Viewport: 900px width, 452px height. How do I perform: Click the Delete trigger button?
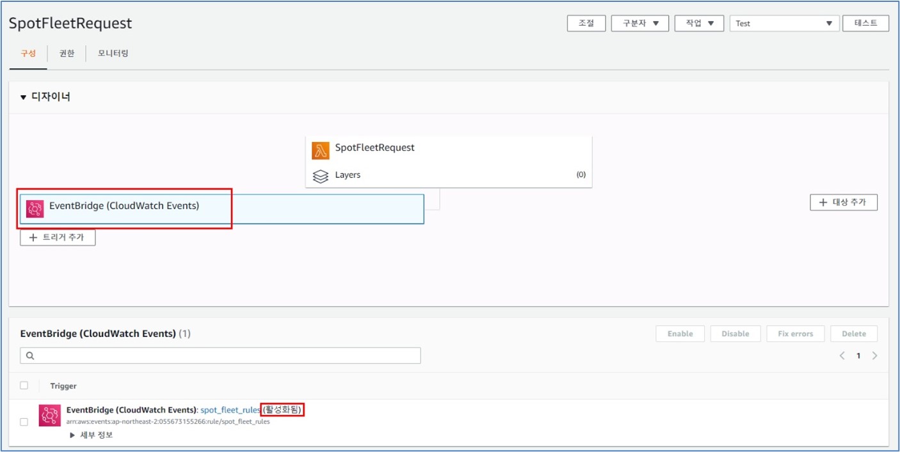tap(854, 334)
